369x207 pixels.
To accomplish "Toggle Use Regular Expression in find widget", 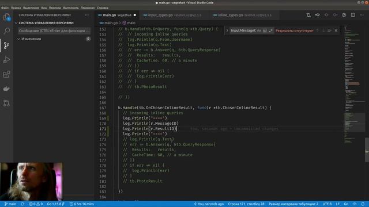I will pos(270,30).
